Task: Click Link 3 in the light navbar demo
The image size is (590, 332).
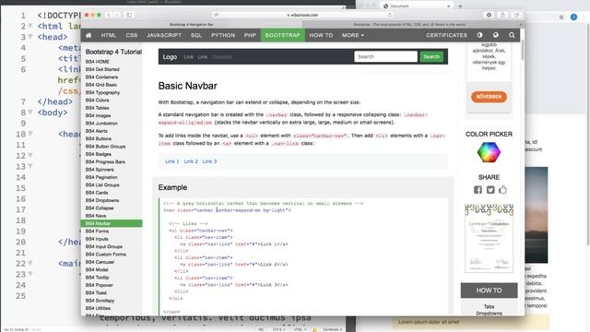Action: [209, 161]
